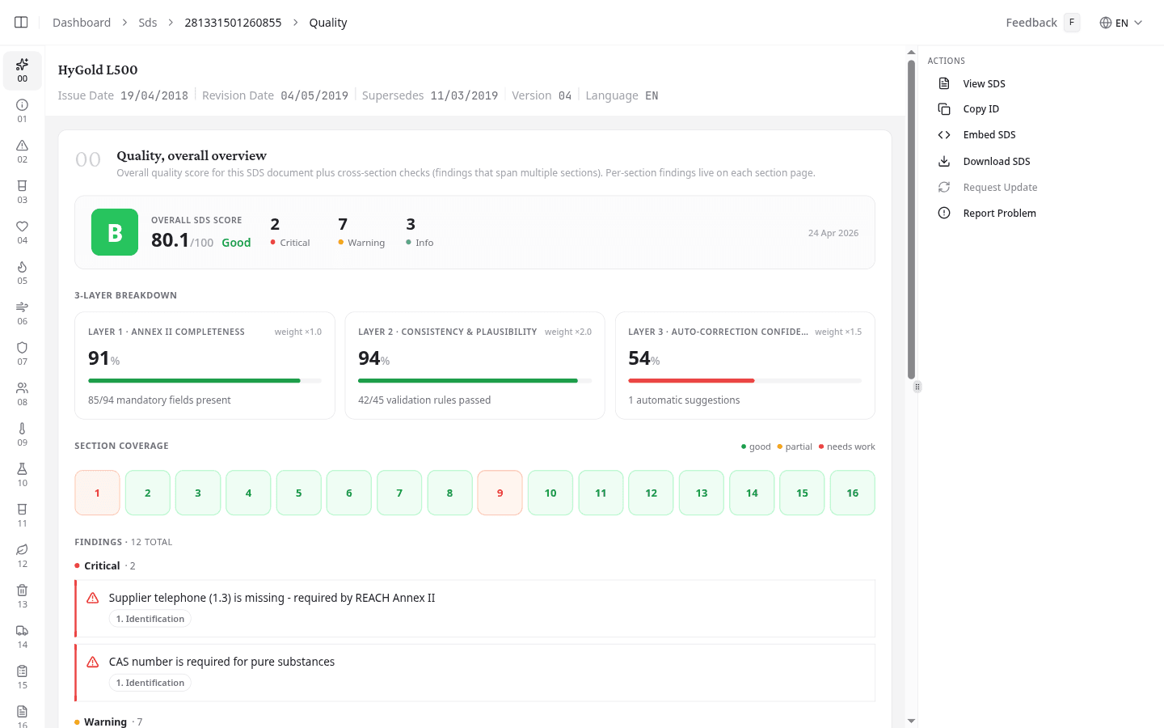Screen dimensions: 1164x728
Task: Open section 12 ecological leaf icon
Action: (23, 550)
